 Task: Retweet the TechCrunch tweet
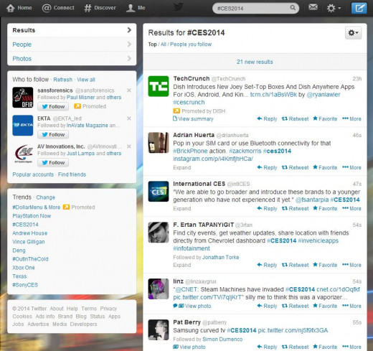(295, 118)
